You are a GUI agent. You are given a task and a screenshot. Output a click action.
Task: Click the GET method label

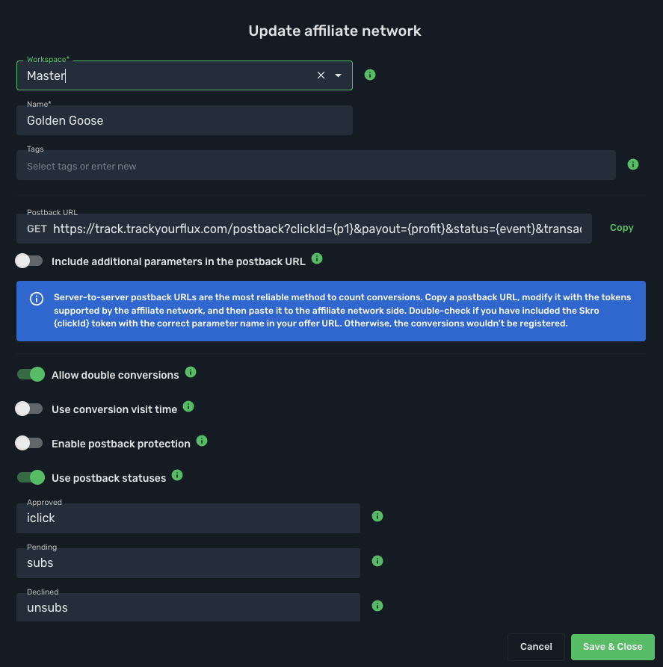coord(37,229)
